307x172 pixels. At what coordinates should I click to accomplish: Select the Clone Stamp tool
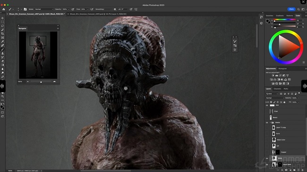[2, 53]
